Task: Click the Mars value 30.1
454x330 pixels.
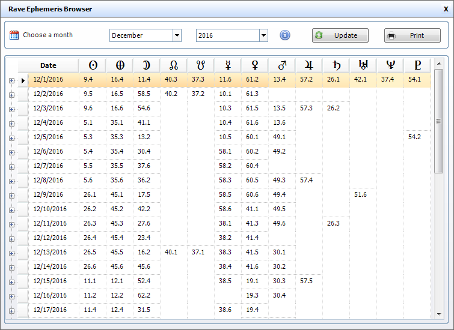Action: (x=279, y=252)
